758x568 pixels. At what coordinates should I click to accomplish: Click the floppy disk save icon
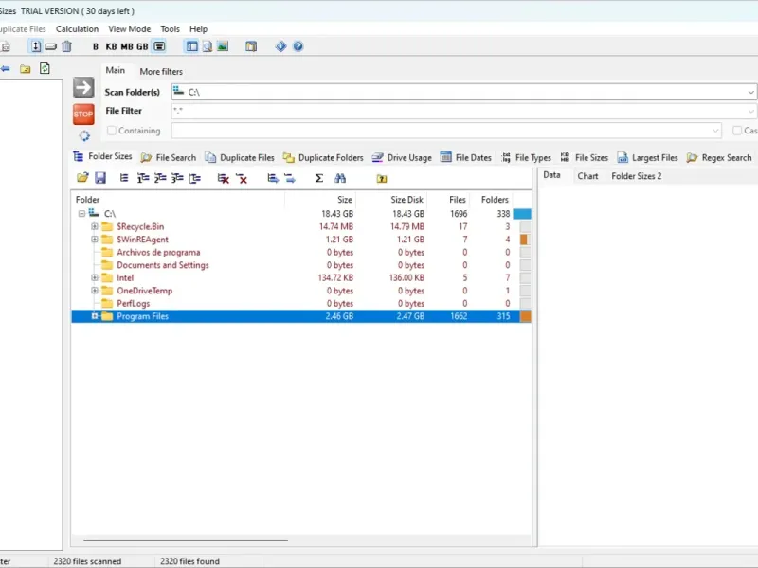point(100,178)
